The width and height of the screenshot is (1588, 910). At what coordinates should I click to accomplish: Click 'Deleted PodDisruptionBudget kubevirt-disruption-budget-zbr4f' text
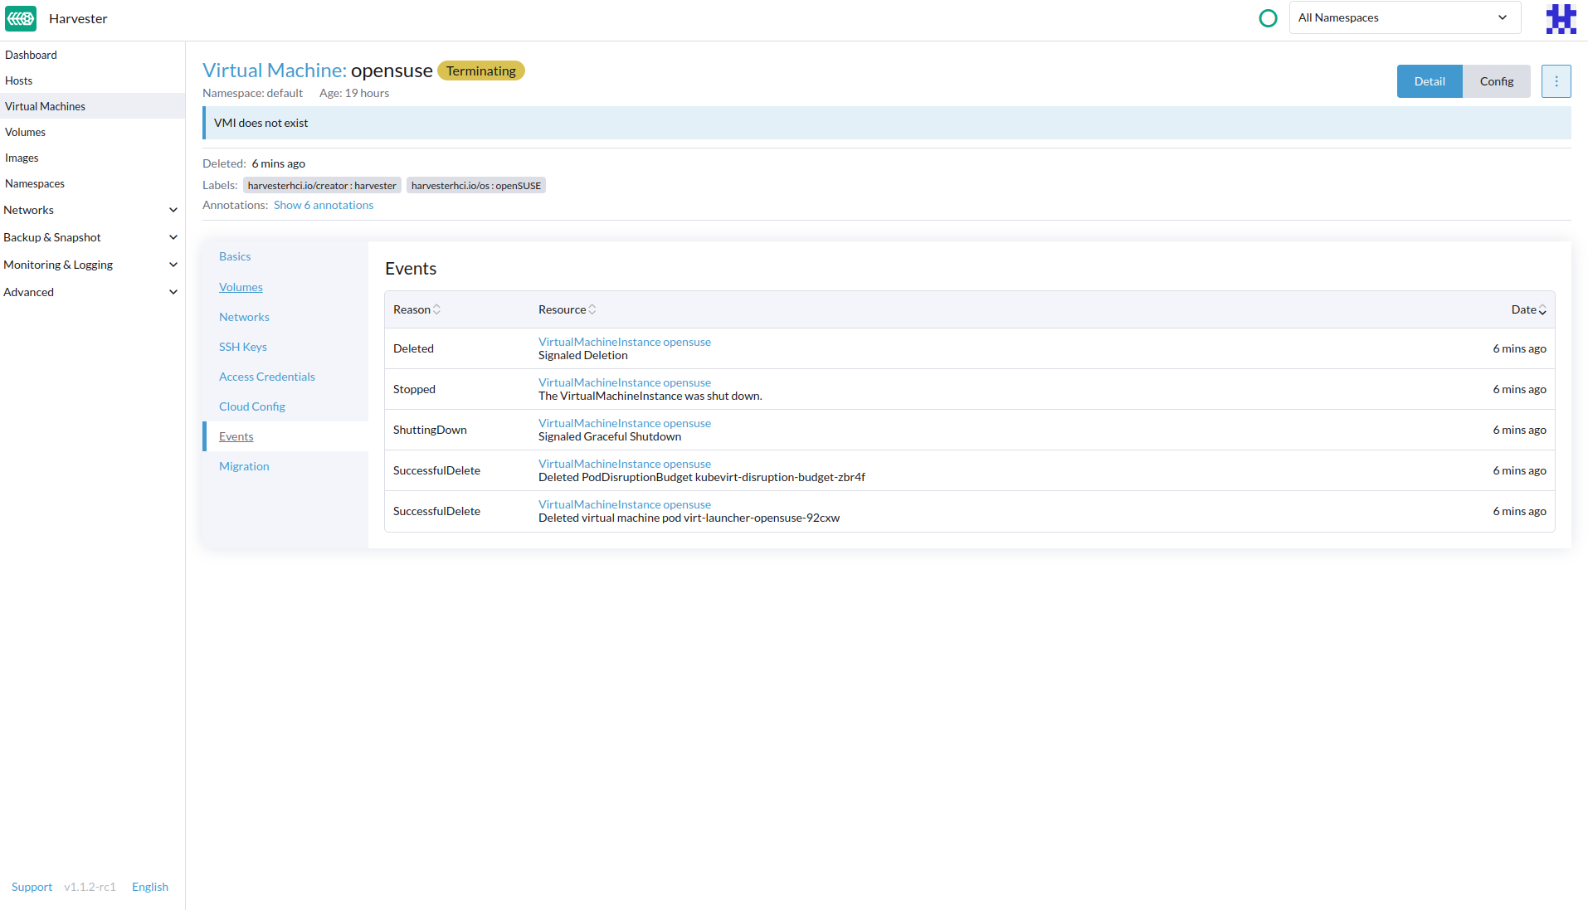point(702,477)
